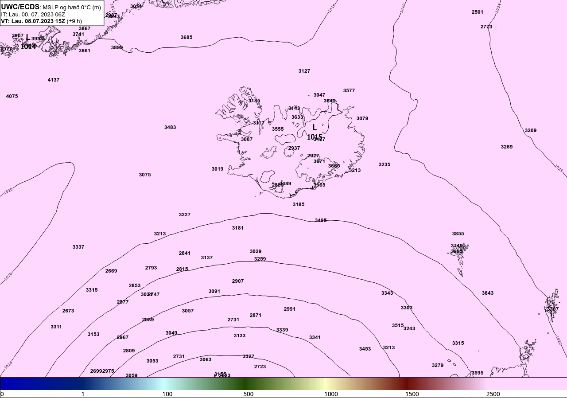Click the 3311 height value
Viewport: 567px width, 398px height.
(56, 327)
